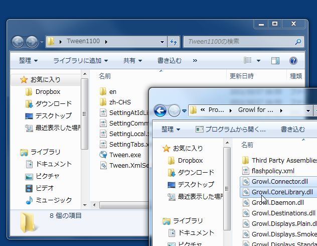Click the magnifier icon in the Tween1100 search box
The width and height of the screenshot is (317, 246).
coord(298,42)
